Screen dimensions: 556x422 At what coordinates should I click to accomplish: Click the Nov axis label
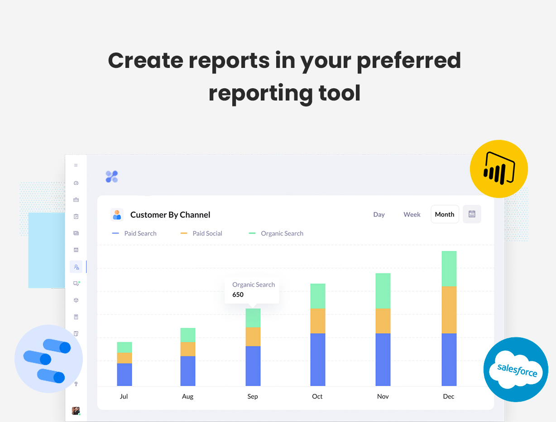pos(383,397)
